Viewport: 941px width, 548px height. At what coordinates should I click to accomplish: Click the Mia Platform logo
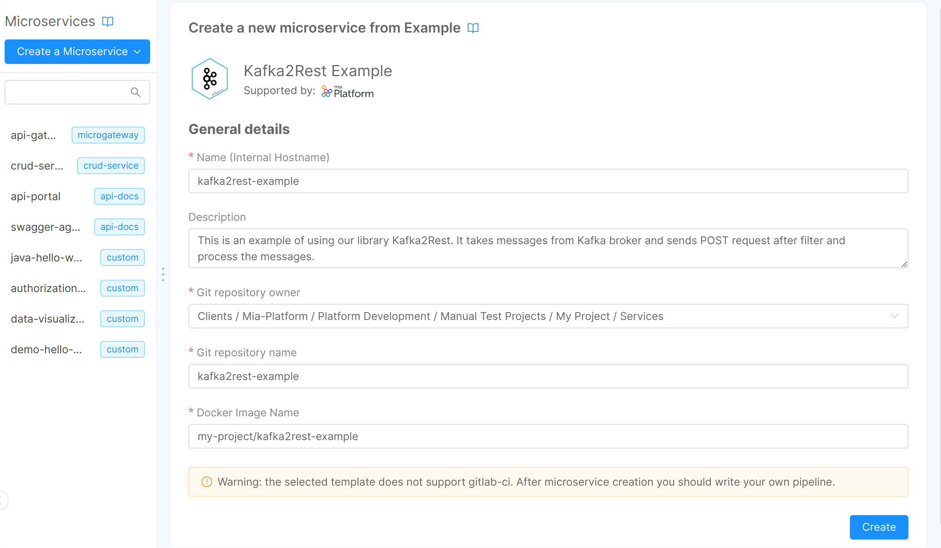pyautogui.click(x=347, y=92)
